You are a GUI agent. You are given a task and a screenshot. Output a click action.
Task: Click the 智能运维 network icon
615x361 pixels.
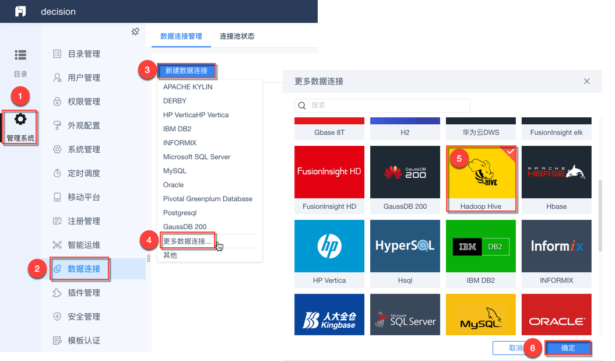(57, 246)
